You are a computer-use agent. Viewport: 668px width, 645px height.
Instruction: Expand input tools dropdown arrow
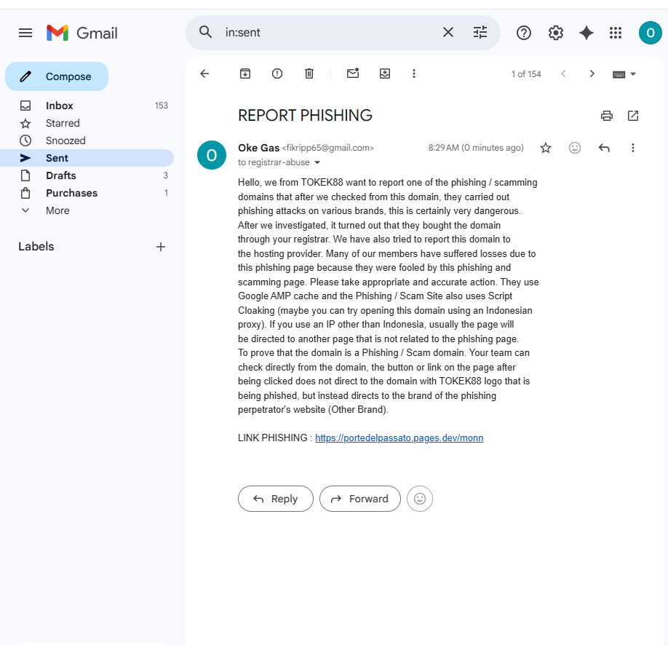click(x=633, y=74)
